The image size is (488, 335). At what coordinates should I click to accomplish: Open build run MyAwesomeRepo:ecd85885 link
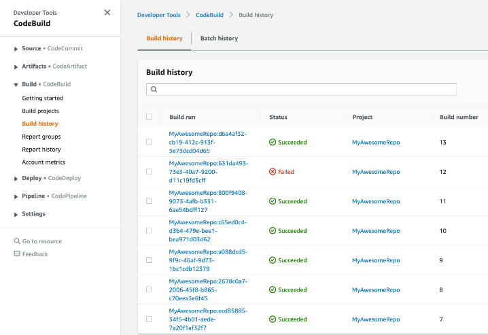(208, 319)
